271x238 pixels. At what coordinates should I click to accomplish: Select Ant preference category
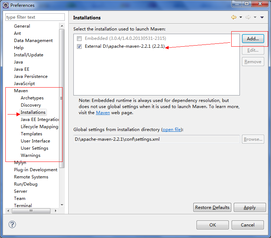(17, 33)
